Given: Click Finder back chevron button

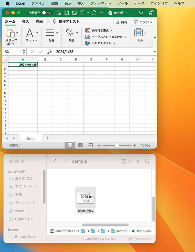Looking at the screenshot, I should (55, 161).
